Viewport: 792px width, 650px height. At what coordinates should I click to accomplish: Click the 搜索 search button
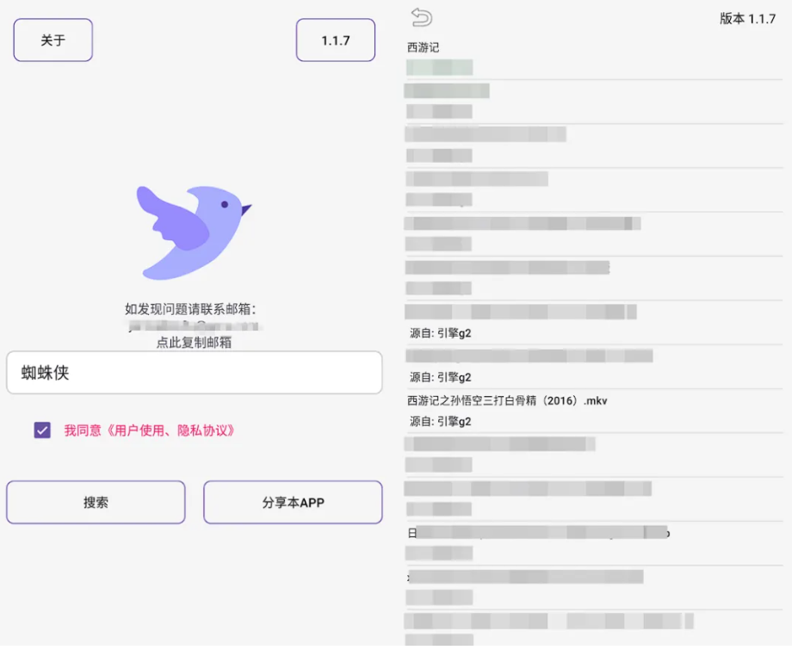(95, 502)
